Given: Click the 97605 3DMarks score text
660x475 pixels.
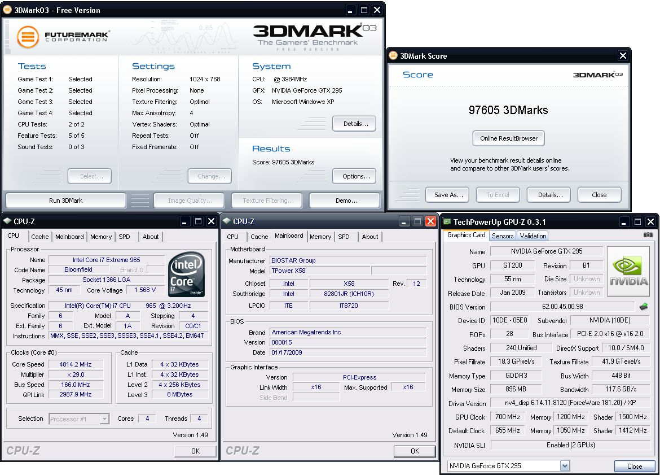Looking at the screenshot, I should (x=508, y=110).
